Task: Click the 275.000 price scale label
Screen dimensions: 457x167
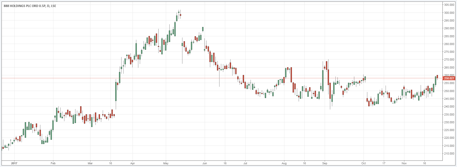Action: 449,52
